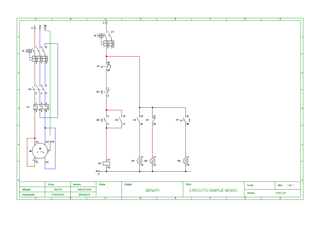Screen dimensions: 332x235
Task: Select the H4 lamp symbol on the right
Action: [x=185, y=161]
